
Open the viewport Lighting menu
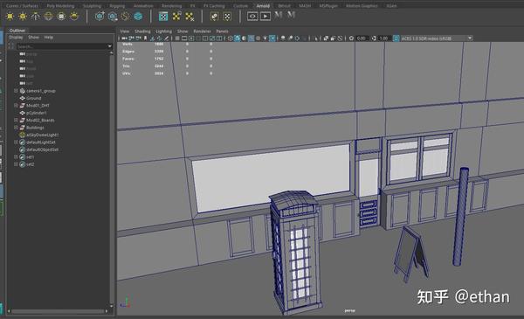[164, 31]
